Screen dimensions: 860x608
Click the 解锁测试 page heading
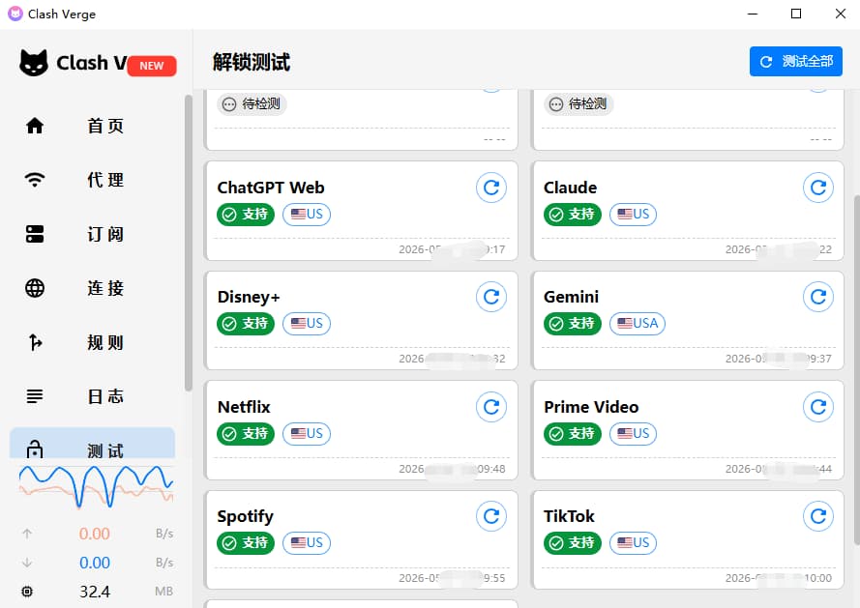pyautogui.click(x=252, y=62)
